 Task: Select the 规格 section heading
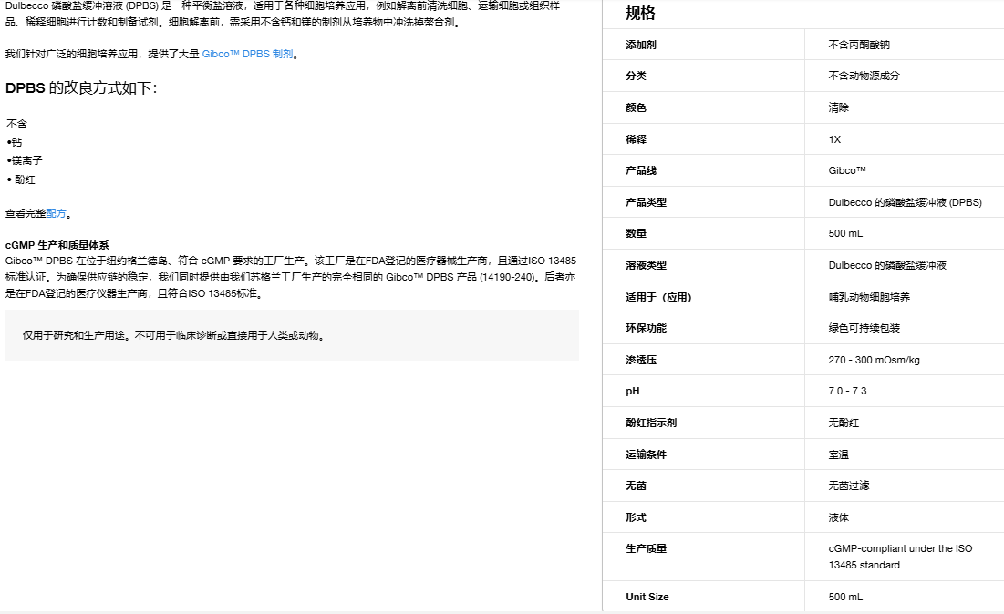[x=638, y=14]
